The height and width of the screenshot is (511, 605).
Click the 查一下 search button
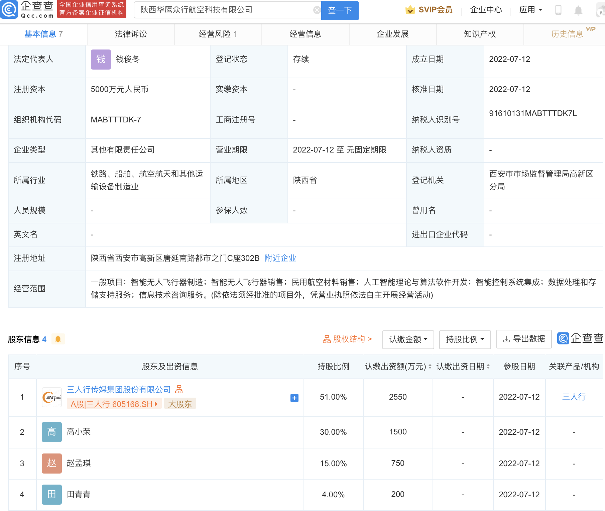tap(339, 10)
